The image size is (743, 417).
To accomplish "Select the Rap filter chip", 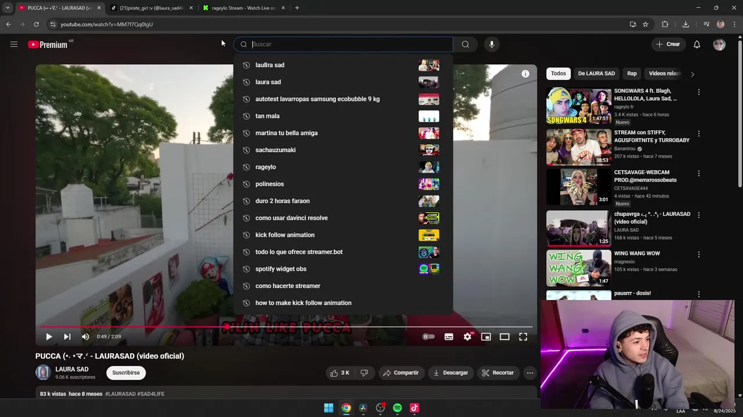I will click(x=632, y=74).
